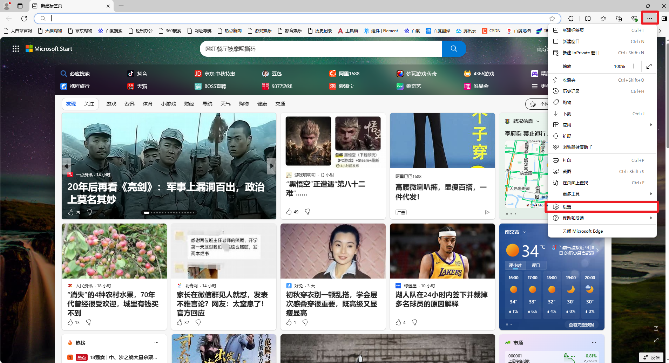Open the 南京市 location dropdown
The image size is (669, 363).
click(516, 232)
